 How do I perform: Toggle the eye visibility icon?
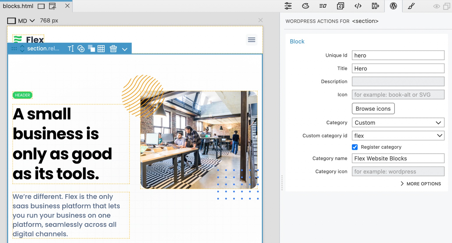click(436, 6)
